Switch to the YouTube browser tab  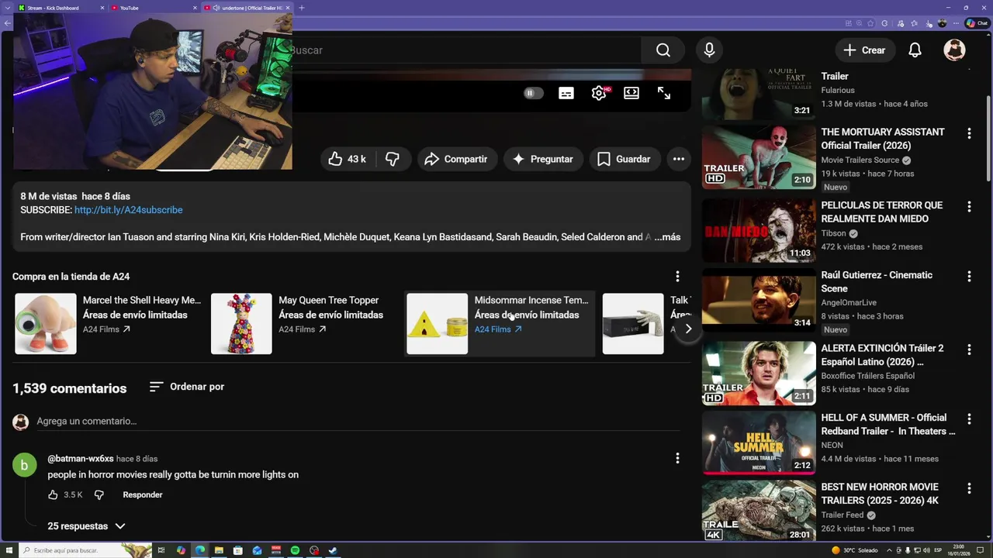point(152,8)
